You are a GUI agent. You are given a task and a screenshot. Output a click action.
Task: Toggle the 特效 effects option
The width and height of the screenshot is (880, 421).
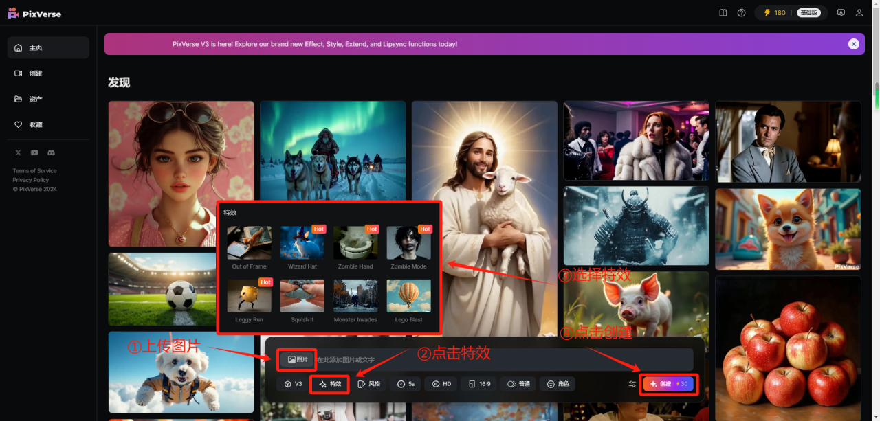pyautogui.click(x=330, y=384)
